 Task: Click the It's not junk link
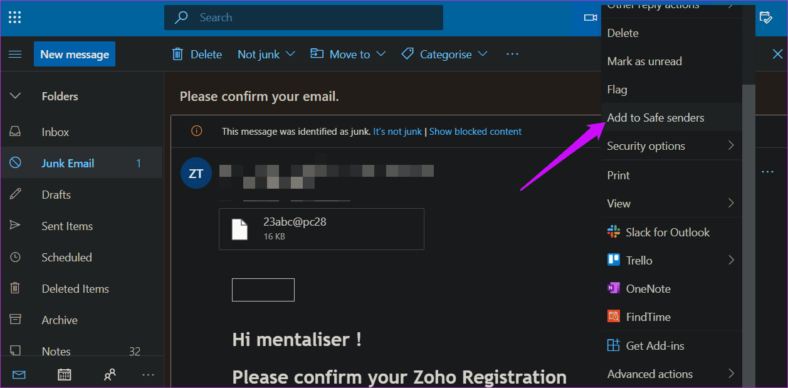pyautogui.click(x=397, y=132)
